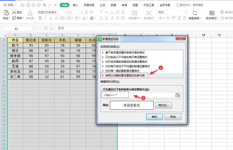Screen dimensions: 233x150
Task: Open the font name dropdown
Action: (66, 12)
